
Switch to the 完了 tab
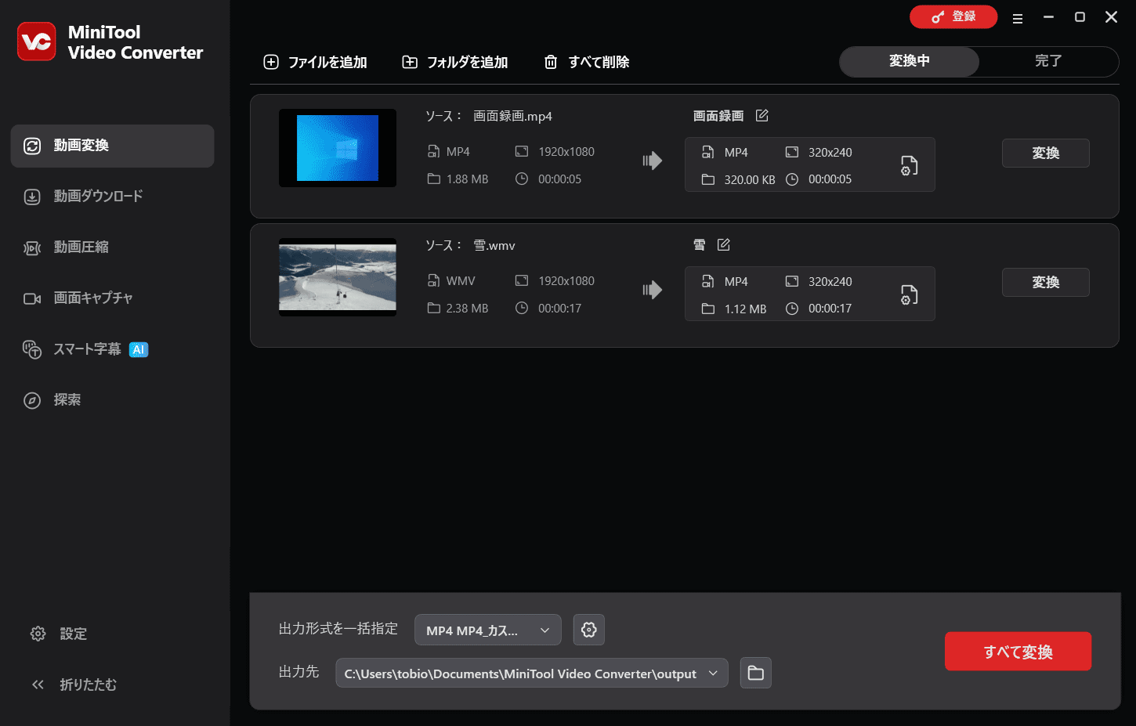[x=1047, y=61]
